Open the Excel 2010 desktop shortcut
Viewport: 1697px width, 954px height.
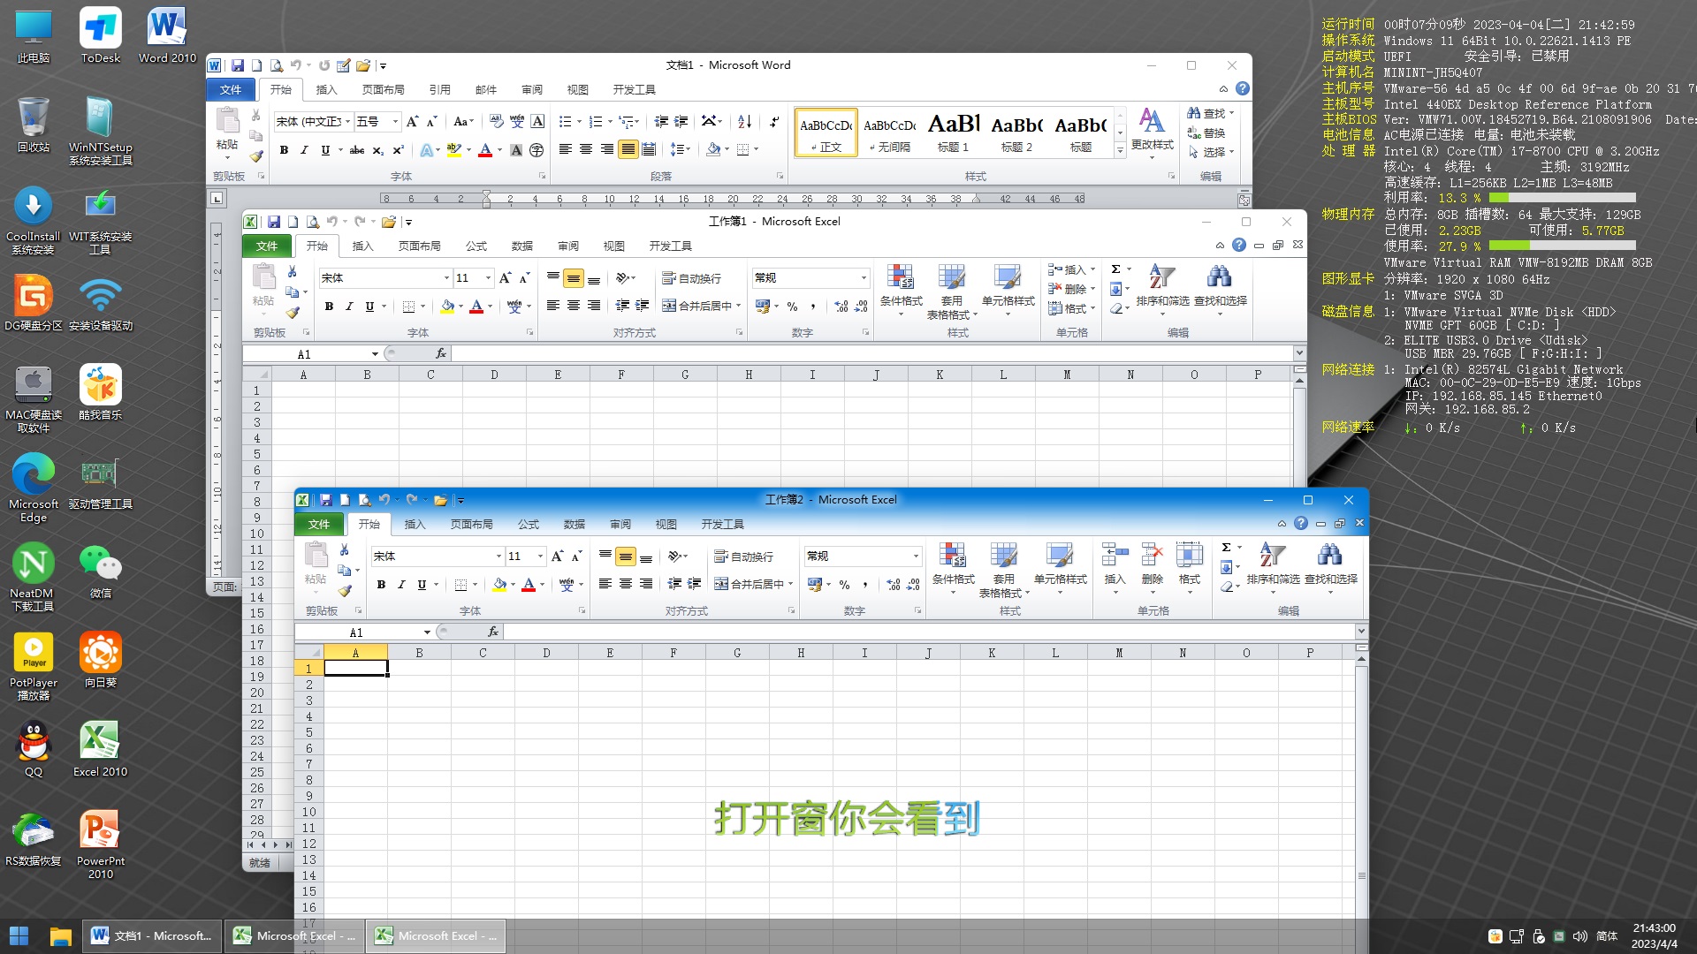(100, 749)
